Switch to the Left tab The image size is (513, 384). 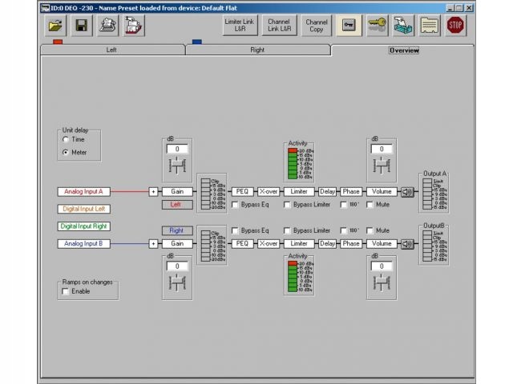(112, 50)
